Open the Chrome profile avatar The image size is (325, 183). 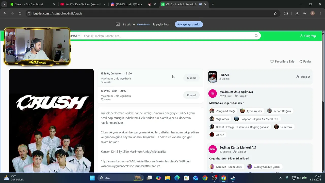tap(313, 13)
